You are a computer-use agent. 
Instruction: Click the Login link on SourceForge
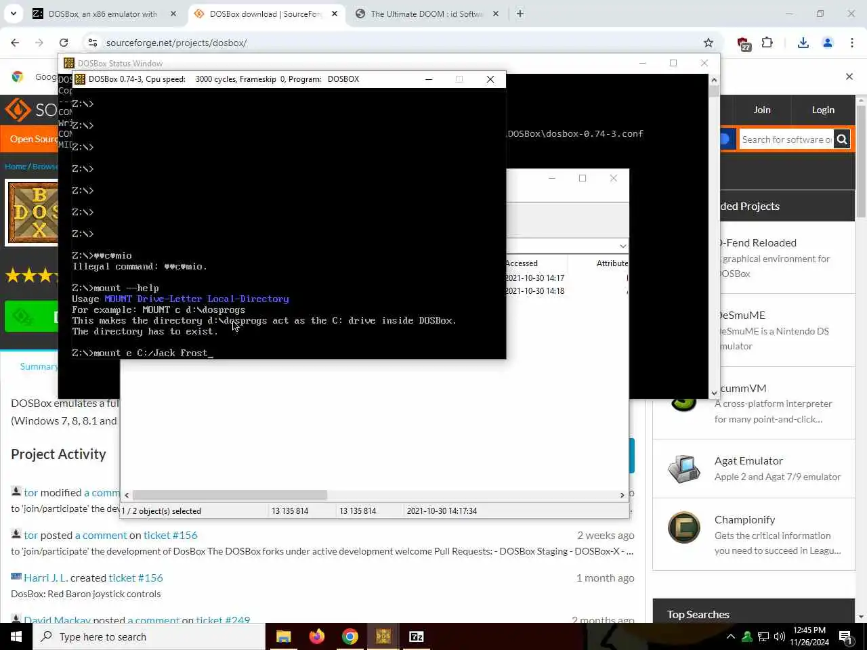(x=823, y=110)
